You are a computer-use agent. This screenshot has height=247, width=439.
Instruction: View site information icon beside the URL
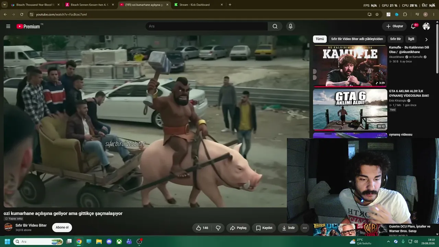pos(31,14)
